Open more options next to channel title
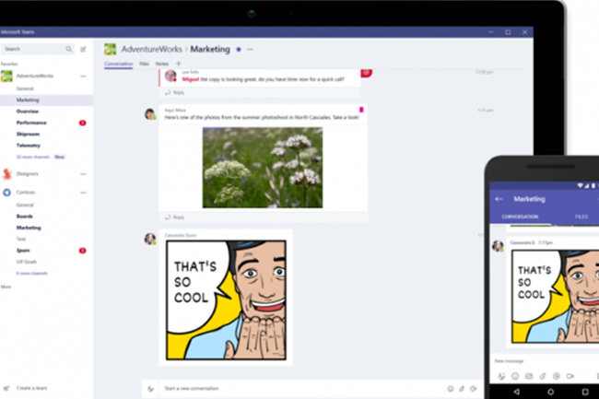This screenshot has height=399, width=599. tap(250, 49)
